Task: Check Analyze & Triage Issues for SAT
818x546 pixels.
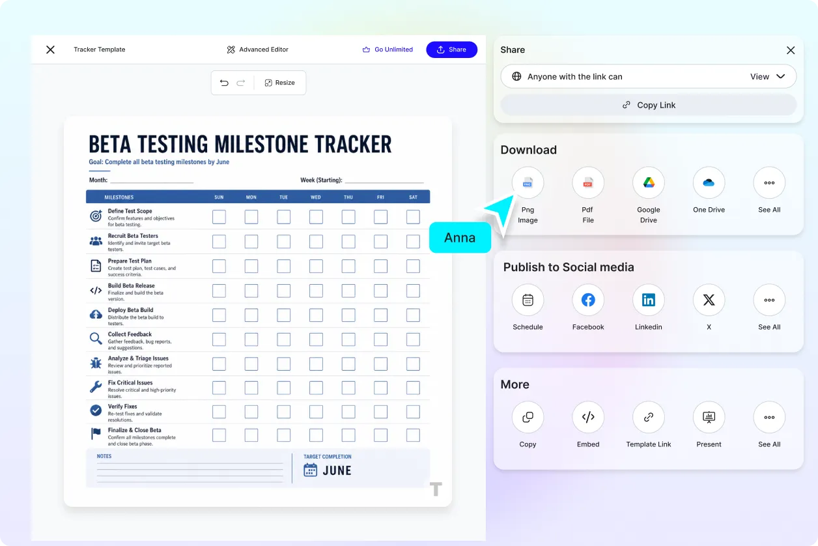Action: click(413, 364)
